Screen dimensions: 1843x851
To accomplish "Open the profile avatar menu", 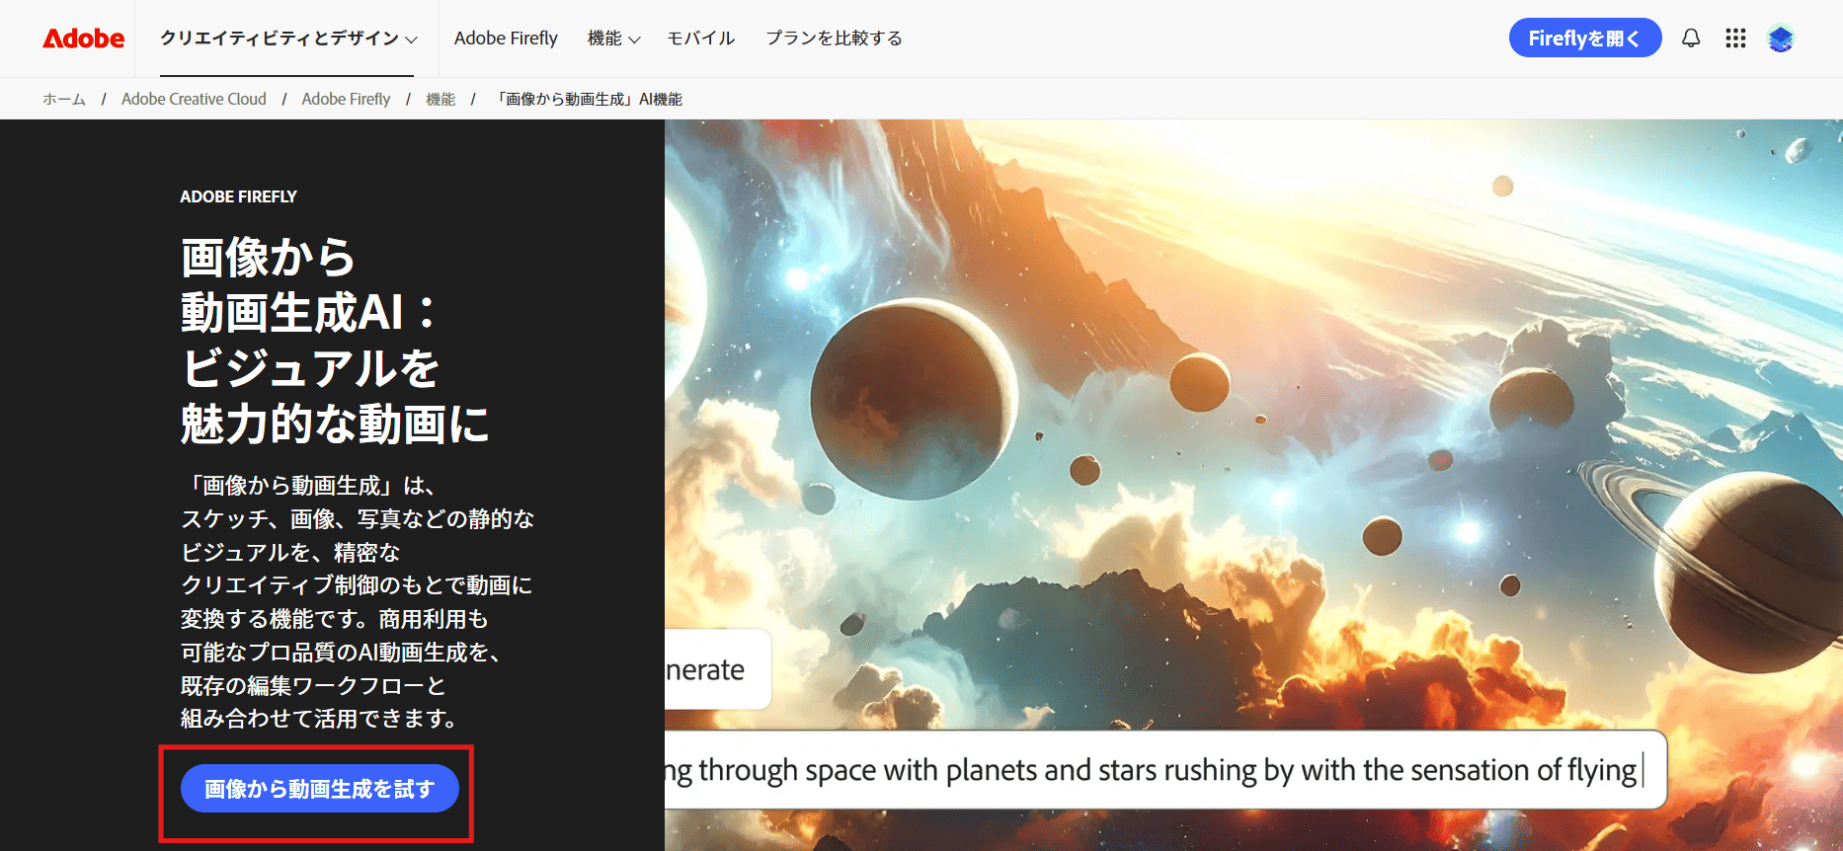I will click(x=1780, y=39).
